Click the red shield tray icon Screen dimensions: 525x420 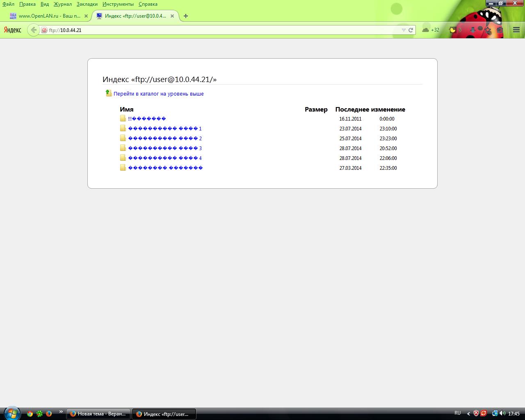coord(476,413)
